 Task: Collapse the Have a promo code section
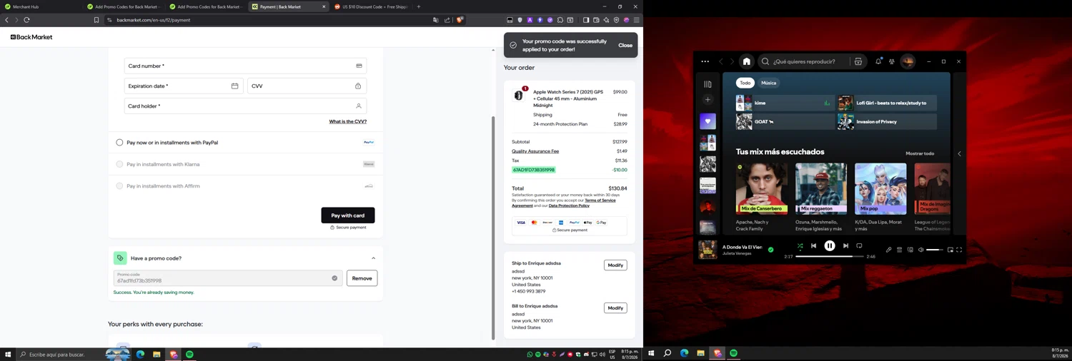point(373,258)
